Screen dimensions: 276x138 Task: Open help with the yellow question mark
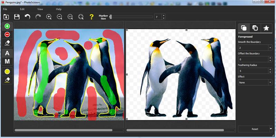[91, 17]
